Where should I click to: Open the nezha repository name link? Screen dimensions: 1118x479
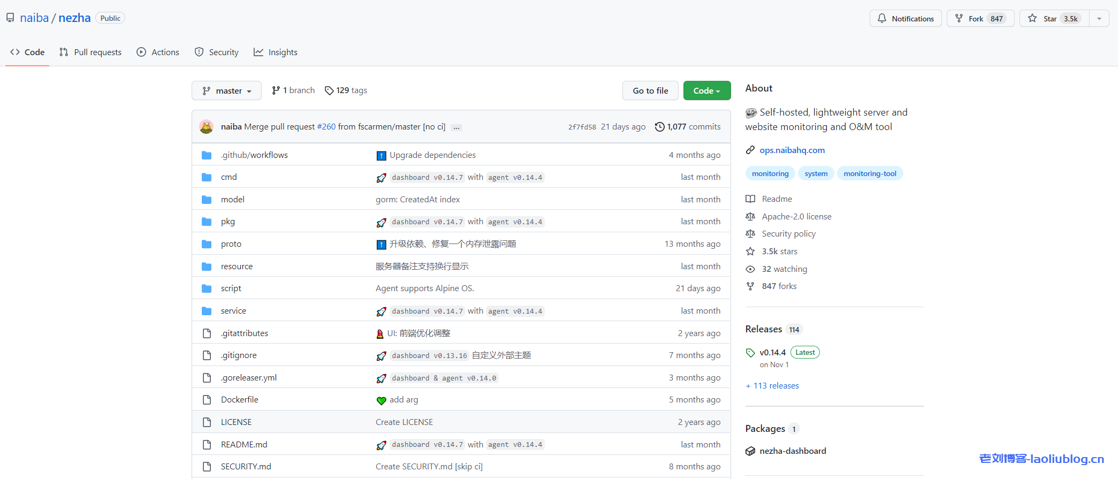74,18
